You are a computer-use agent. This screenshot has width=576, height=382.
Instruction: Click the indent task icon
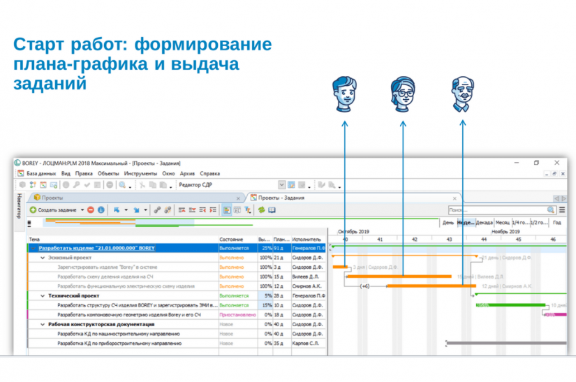pyautogui.click(x=213, y=210)
